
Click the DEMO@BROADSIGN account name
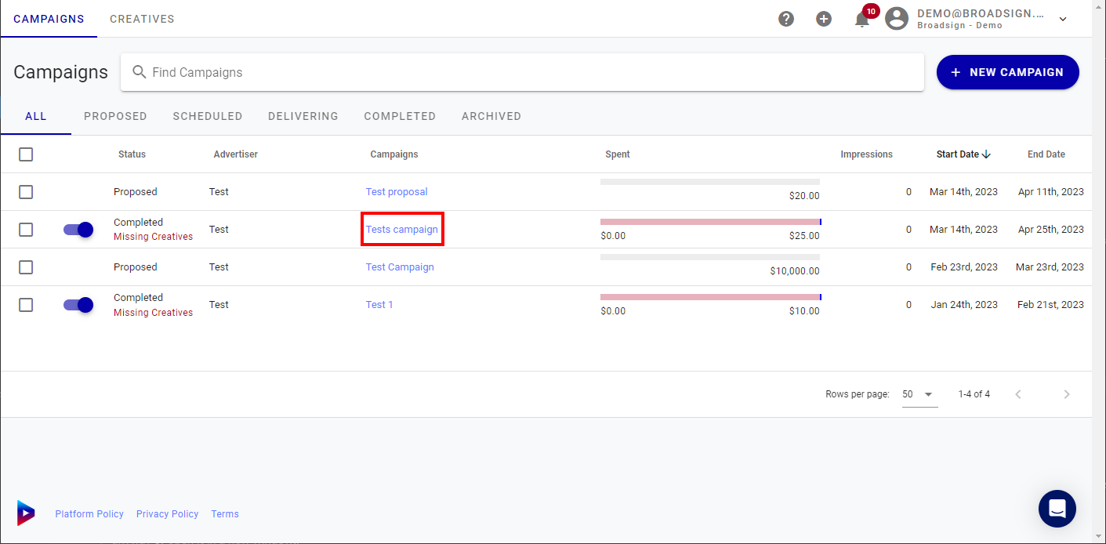981,13
